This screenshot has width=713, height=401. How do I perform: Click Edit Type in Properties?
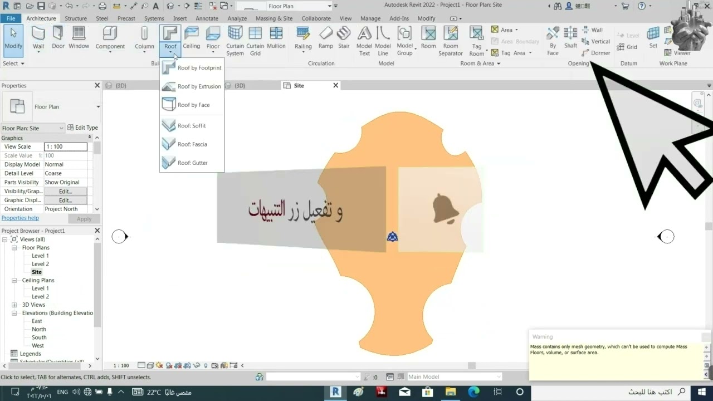coord(82,128)
